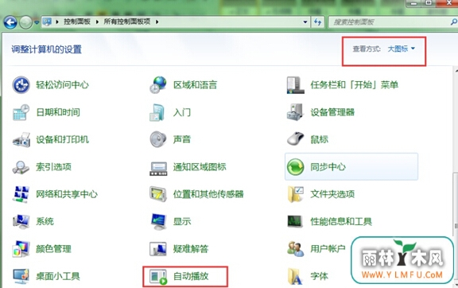Open the 位置和其他传感器 map icon
Image resolution: width=458 pixels, height=288 pixels.
pos(158,194)
